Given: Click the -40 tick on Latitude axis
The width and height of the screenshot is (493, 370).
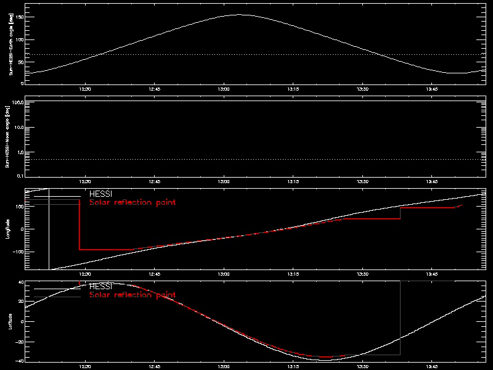Looking at the screenshot, I should coord(20,361).
